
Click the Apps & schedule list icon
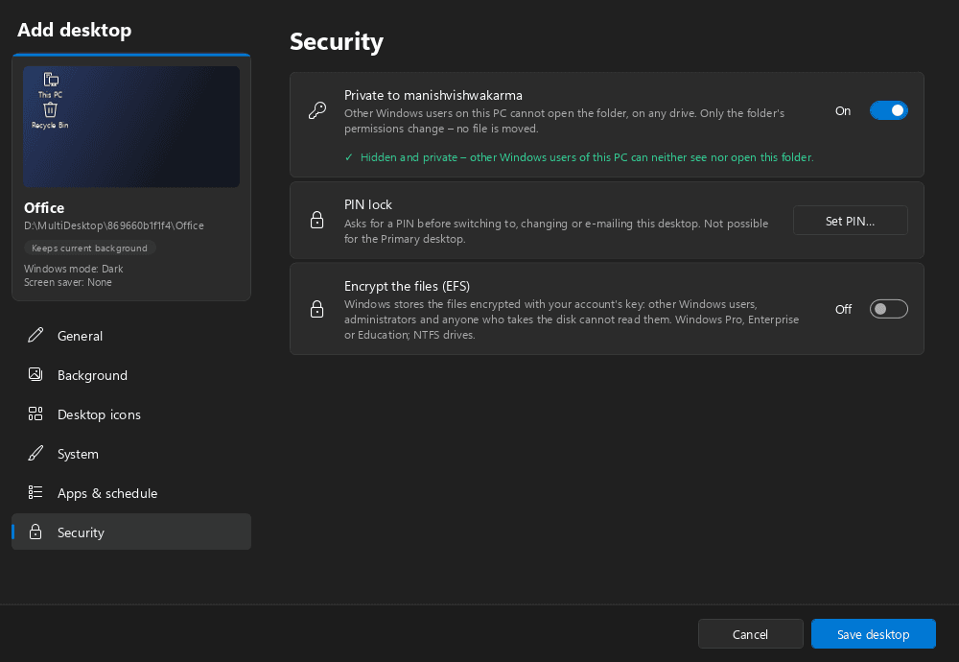[x=35, y=492]
